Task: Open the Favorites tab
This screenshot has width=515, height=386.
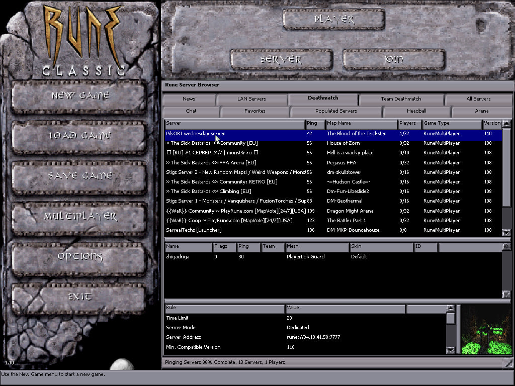Action: (254, 111)
